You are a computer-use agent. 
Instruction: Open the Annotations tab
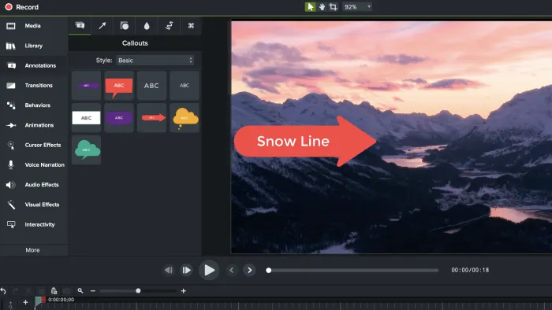[x=34, y=65]
